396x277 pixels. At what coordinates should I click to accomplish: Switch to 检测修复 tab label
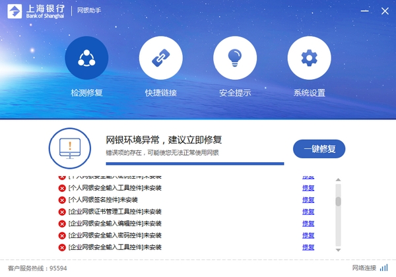86,93
